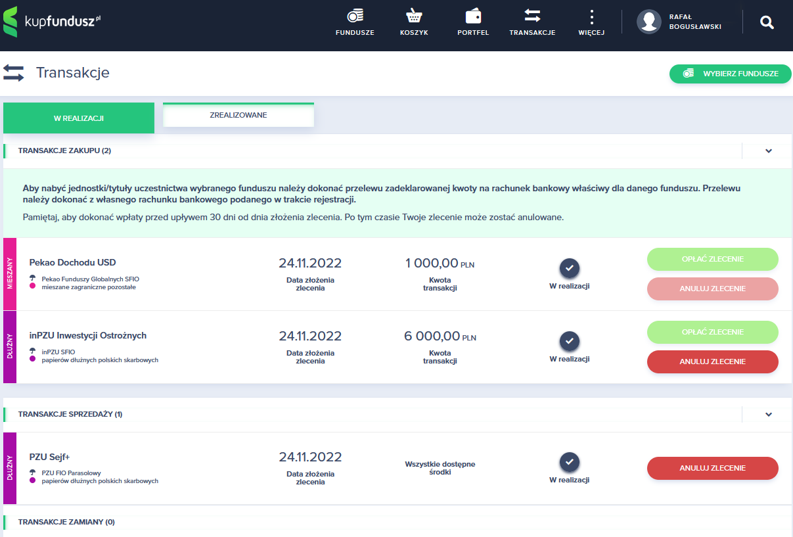Cancel the Pekao Dochodu USD order
Screen dimensions: 793x537
click(x=713, y=289)
